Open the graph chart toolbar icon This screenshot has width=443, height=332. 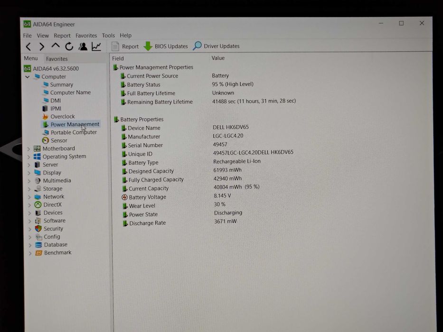pyautogui.click(x=96, y=46)
